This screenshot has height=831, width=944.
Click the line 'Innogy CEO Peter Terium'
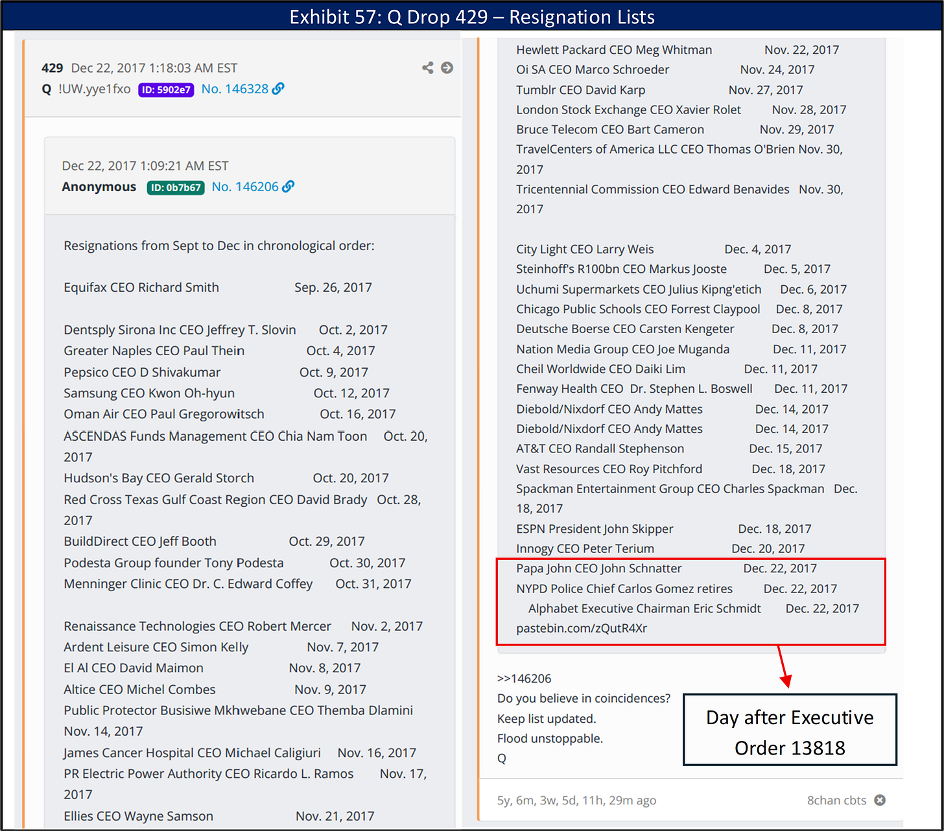[585, 548]
